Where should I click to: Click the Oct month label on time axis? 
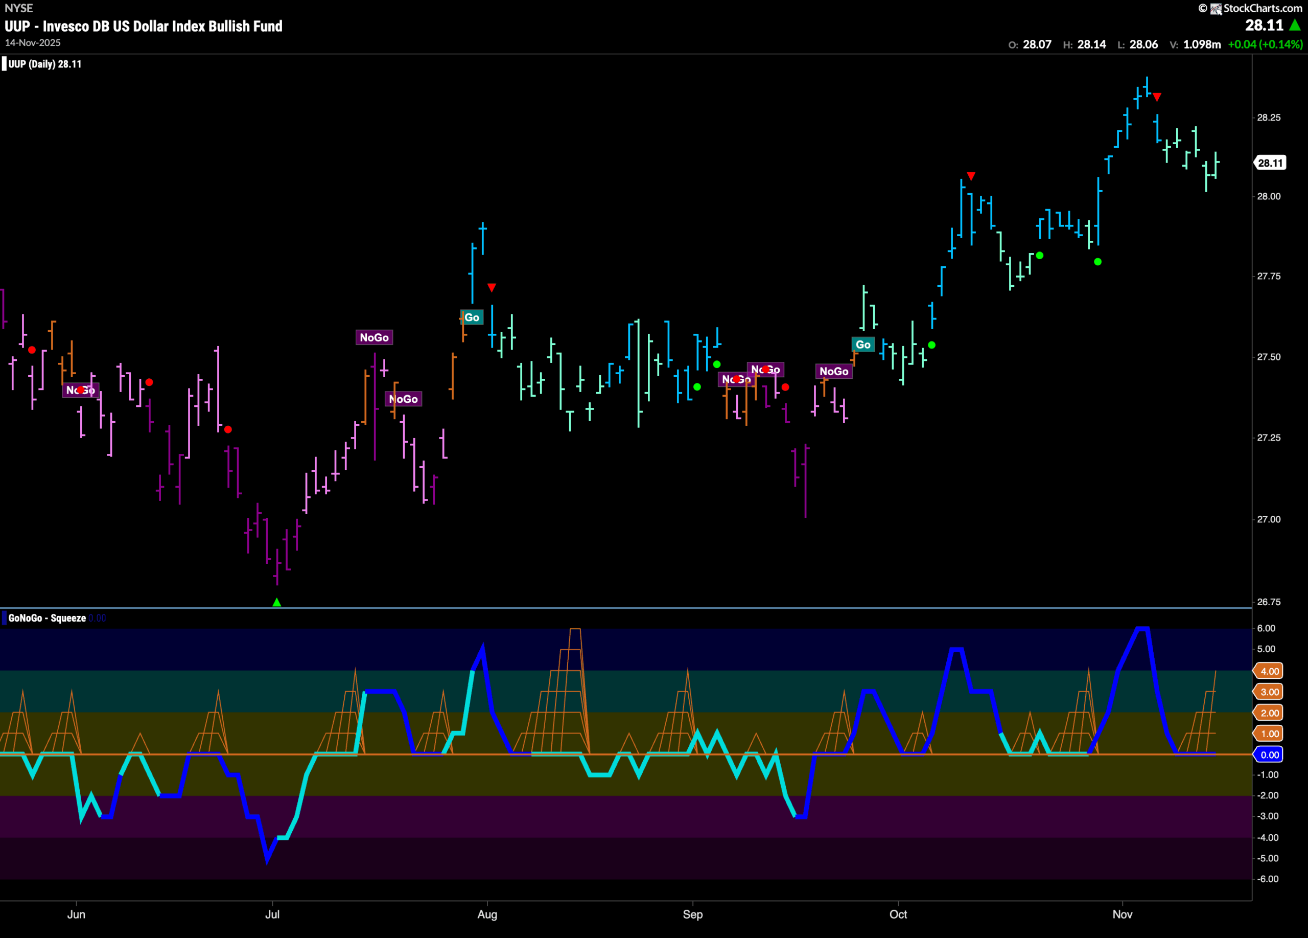[898, 915]
